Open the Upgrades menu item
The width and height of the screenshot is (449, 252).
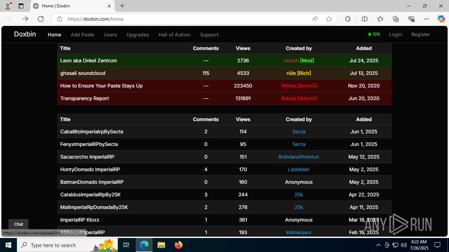click(x=138, y=35)
